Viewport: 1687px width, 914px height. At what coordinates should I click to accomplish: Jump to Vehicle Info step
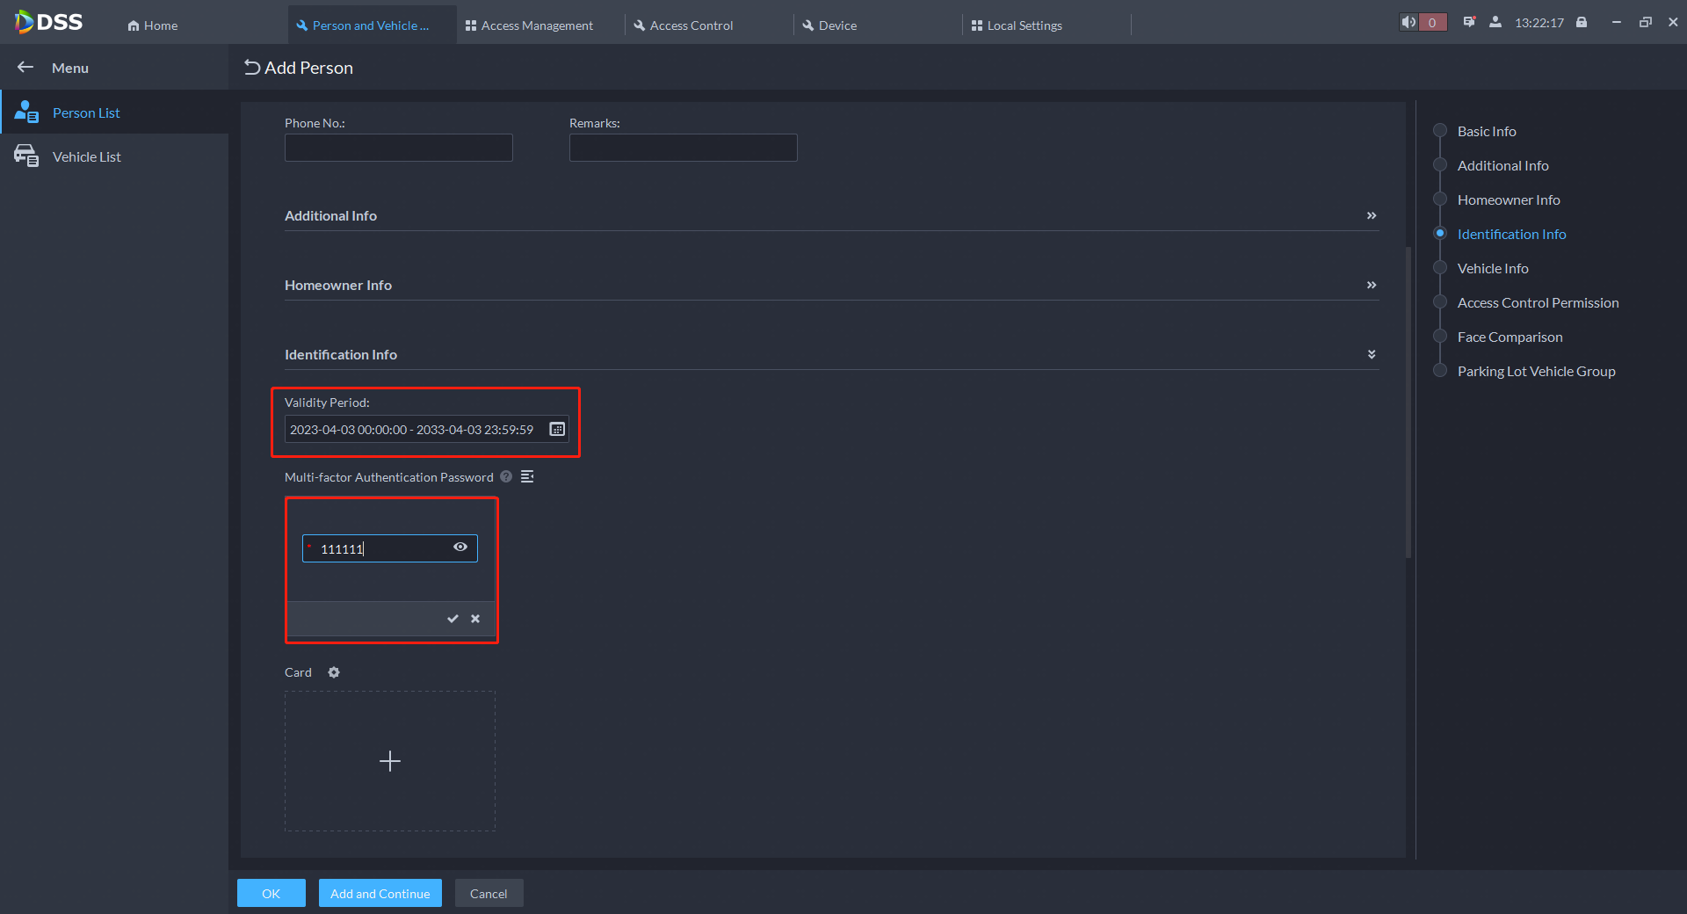point(1493,268)
